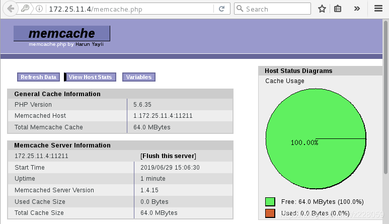Screen dimensions: 389x224
Task: Click the Total Memcache Cache label
Action: (x=49, y=127)
